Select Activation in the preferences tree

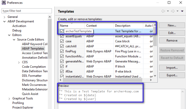pos(19,26)
